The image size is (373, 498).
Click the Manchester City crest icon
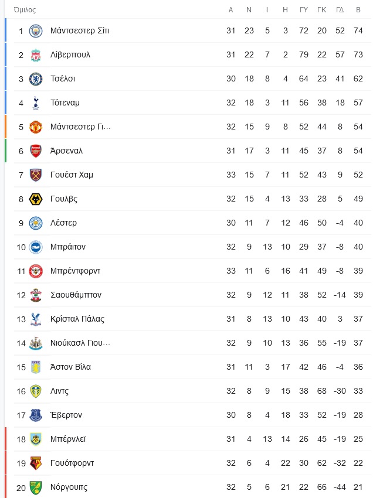point(36,31)
